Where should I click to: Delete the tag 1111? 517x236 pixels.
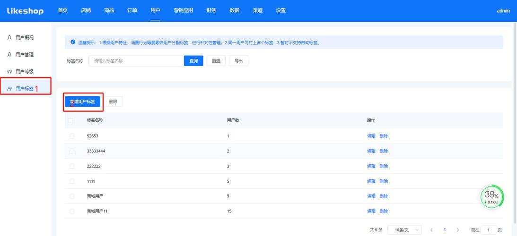pos(384,181)
